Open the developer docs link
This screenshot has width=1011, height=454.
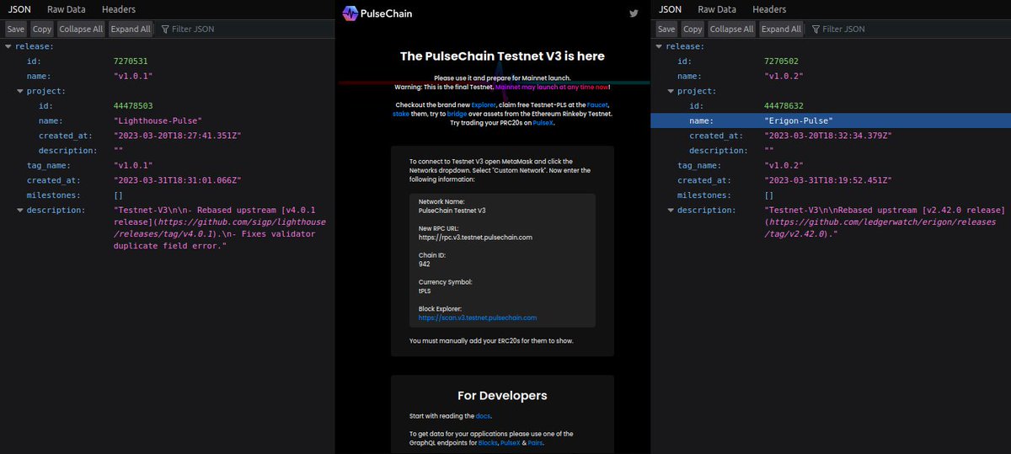482,416
